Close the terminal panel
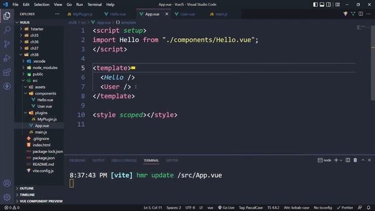Image resolution: width=375 pixels, height=211 pixels. pyautogui.click(x=369, y=160)
